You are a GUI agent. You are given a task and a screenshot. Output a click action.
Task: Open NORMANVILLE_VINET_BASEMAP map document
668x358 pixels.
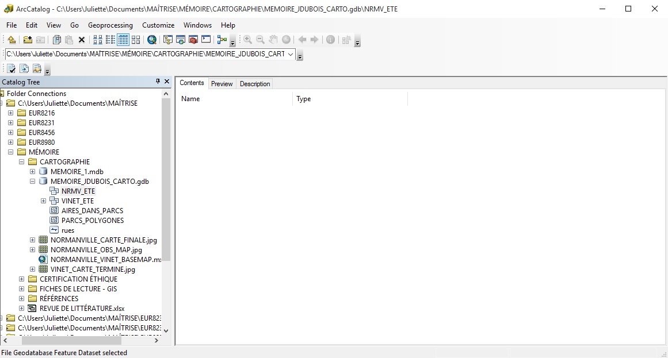tap(105, 259)
